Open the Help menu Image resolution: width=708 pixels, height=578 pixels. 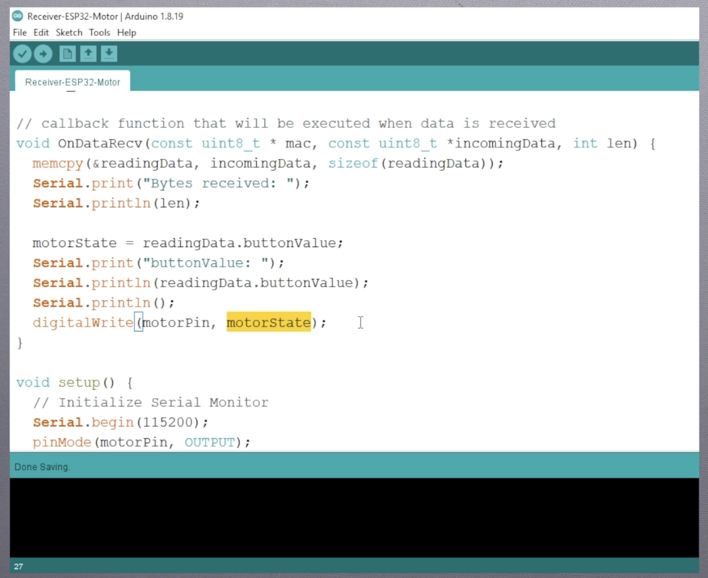coord(126,32)
